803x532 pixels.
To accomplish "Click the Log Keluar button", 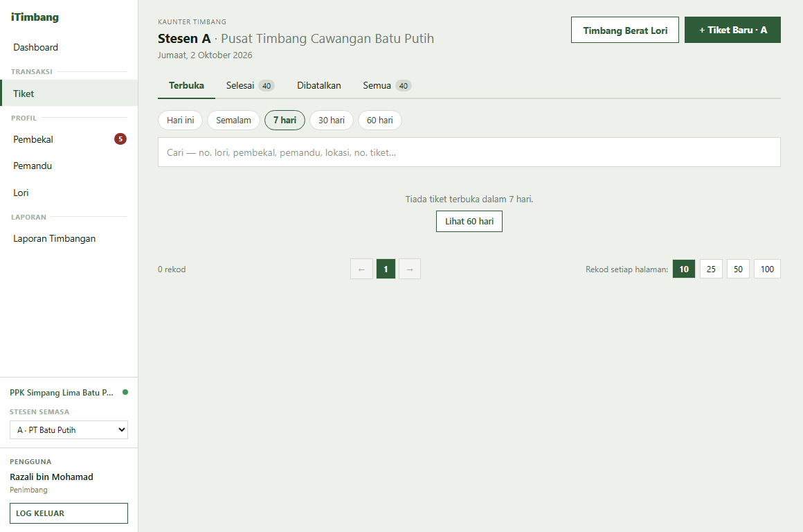I will click(x=69, y=513).
